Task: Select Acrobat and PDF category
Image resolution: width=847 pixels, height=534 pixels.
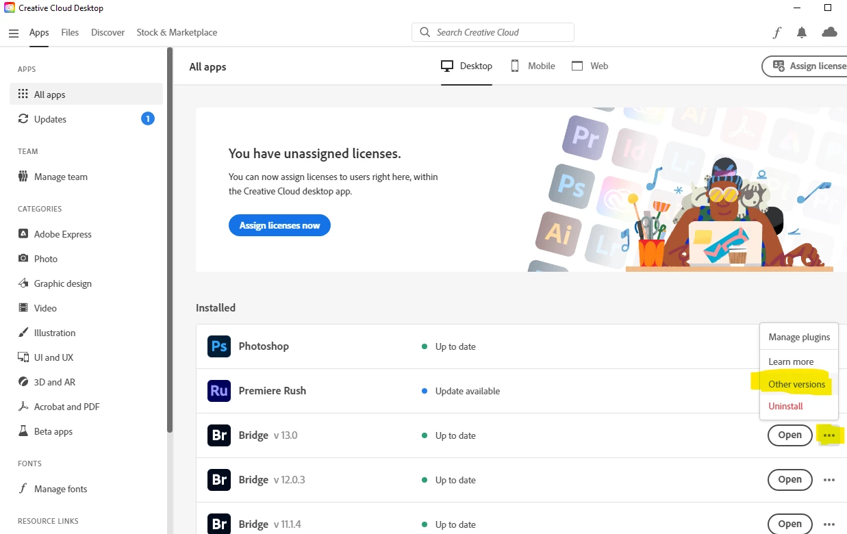Action: [86, 407]
